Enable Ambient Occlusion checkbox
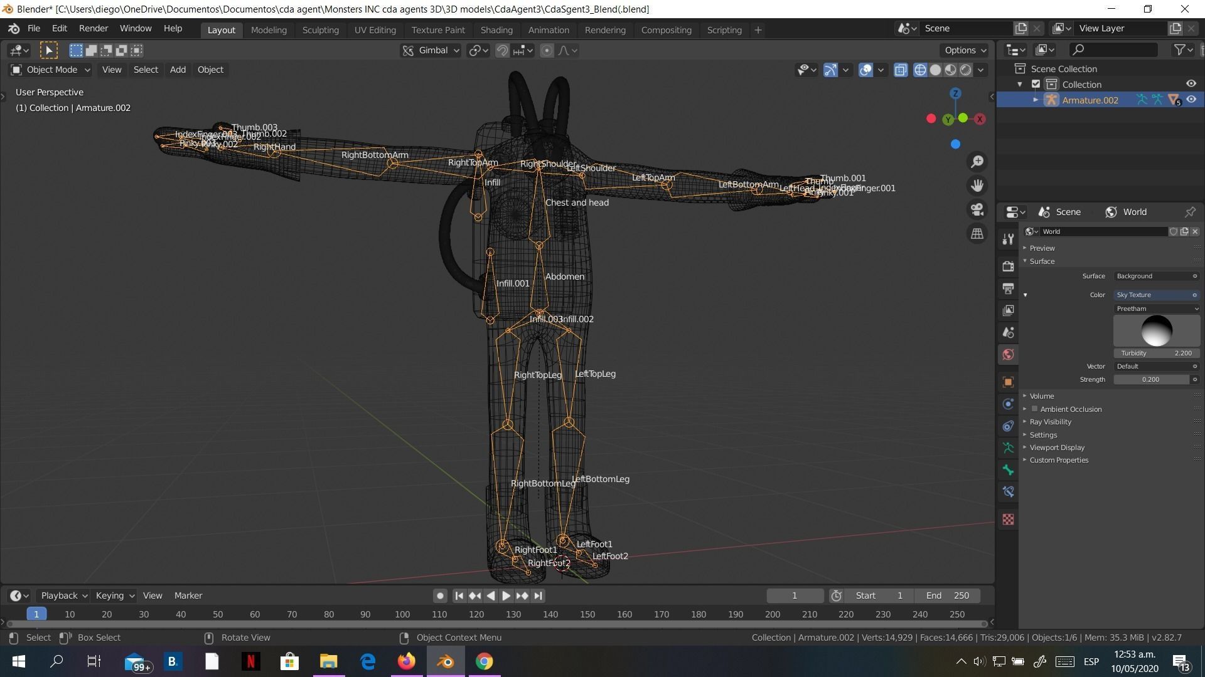Screen dimensions: 1205x677 1034,409
